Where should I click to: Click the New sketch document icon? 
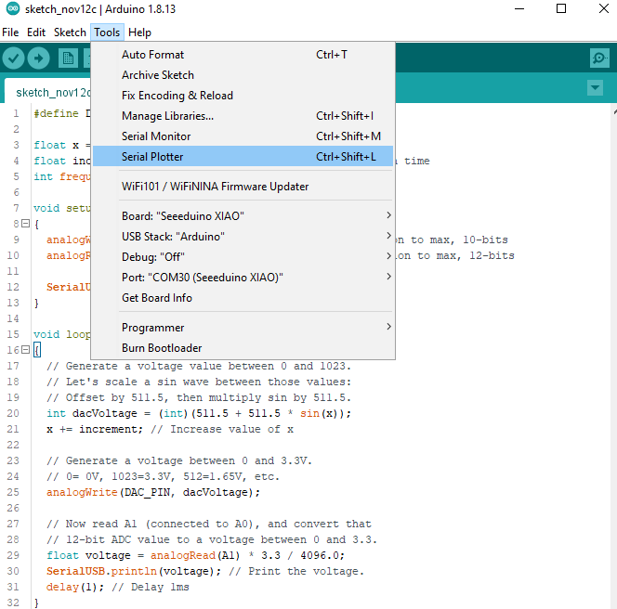coord(68,58)
